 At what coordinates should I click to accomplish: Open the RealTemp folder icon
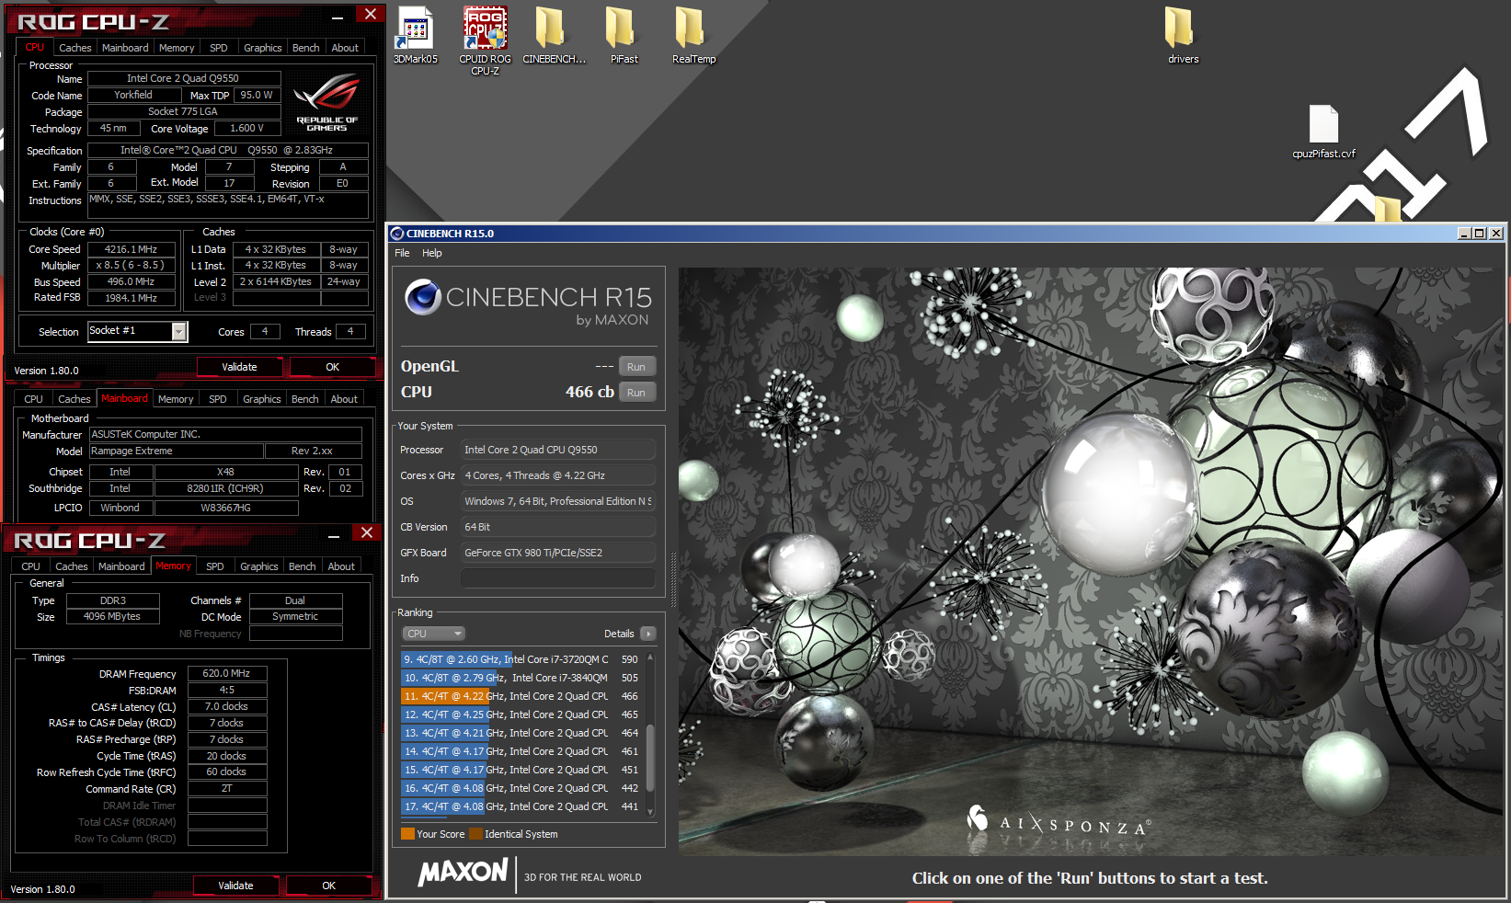point(693,35)
